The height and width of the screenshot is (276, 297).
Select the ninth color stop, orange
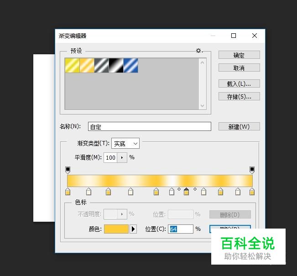click(x=220, y=192)
